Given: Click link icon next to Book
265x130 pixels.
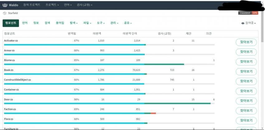Looking at the screenshot, I should coord(12,70).
